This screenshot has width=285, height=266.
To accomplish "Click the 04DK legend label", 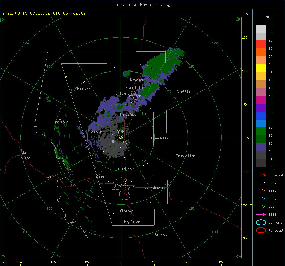I will [x=272, y=183].
